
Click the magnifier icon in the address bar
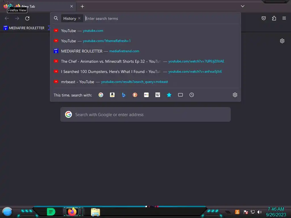pyautogui.click(x=56, y=18)
